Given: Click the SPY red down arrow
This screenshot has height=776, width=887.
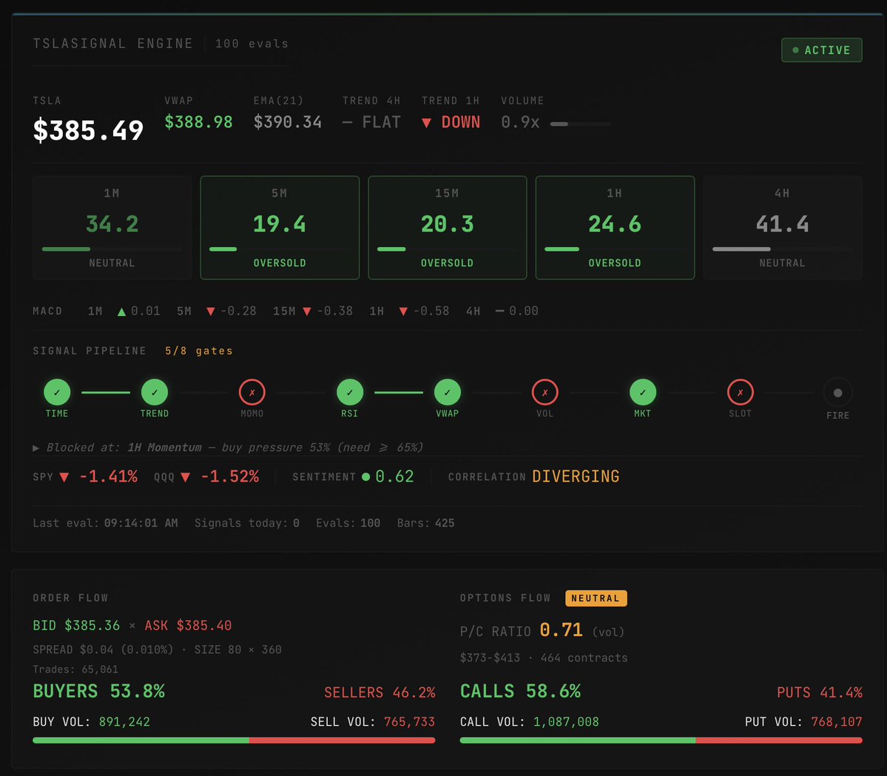Looking at the screenshot, I should pyautogui.click(x=64, y=477).
